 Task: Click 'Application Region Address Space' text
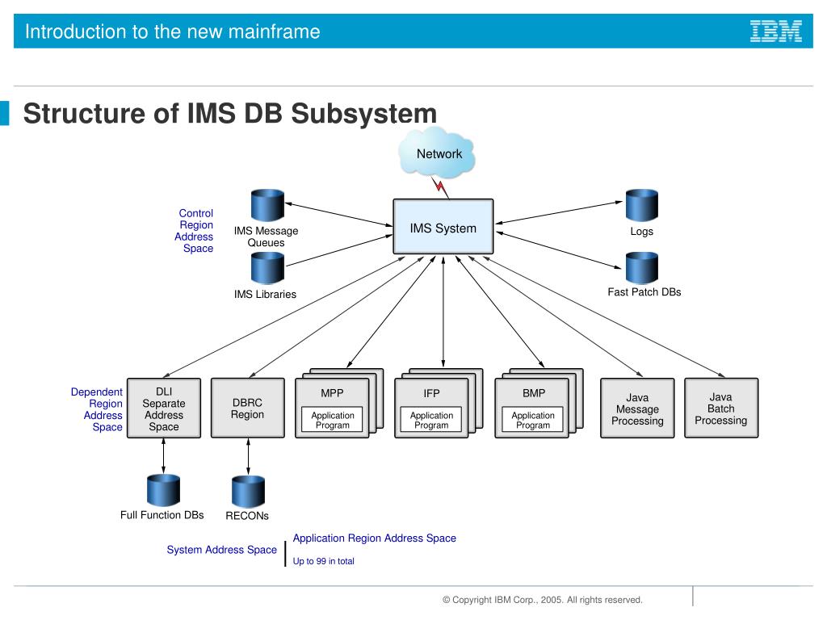point(375,538)
